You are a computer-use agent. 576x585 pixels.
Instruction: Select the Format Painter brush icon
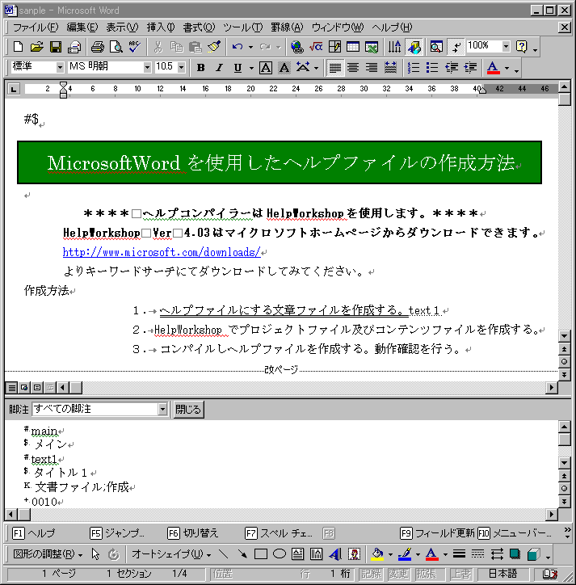tap(213, 47)
